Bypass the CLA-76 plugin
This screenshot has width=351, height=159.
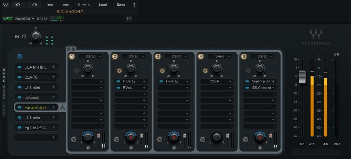(x=19, y=77)
